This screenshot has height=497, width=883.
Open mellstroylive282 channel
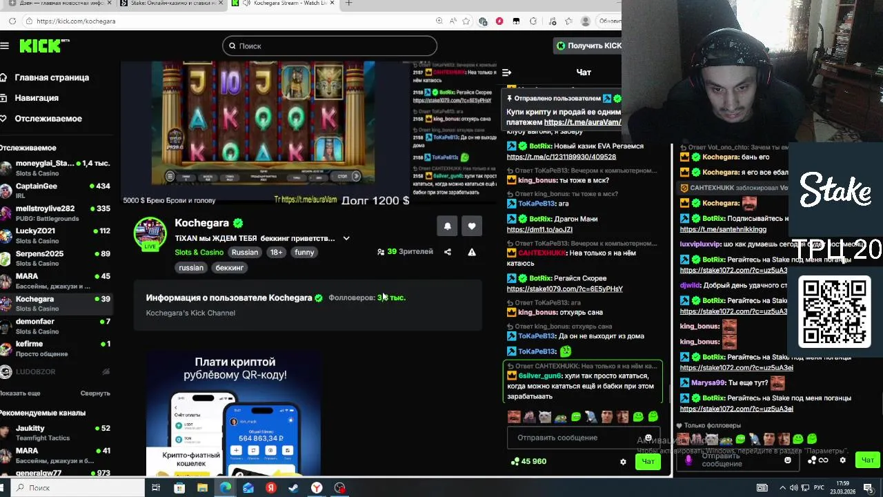tap(55, 213)
